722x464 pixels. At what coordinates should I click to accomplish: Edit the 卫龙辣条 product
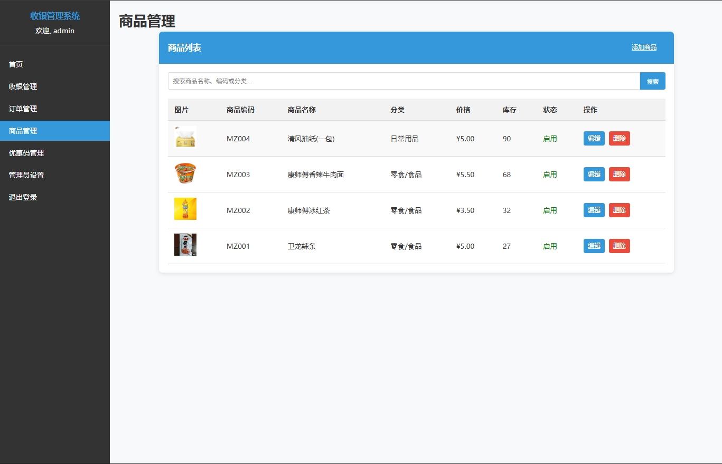594,246
